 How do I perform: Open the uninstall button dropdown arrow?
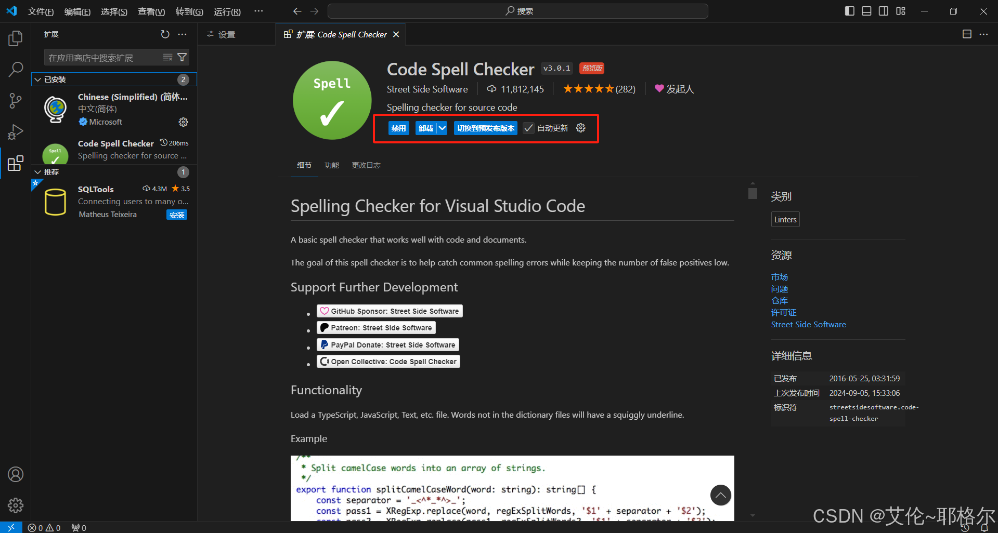[442, 128]
